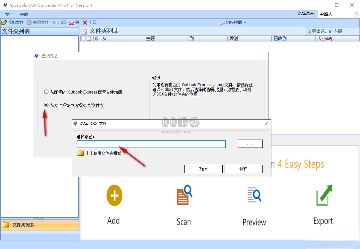Open the 添加文件 (Add File) toolbar icon
Image resolution: width=360 pixels, height=249 pixels.
point(12,22)
